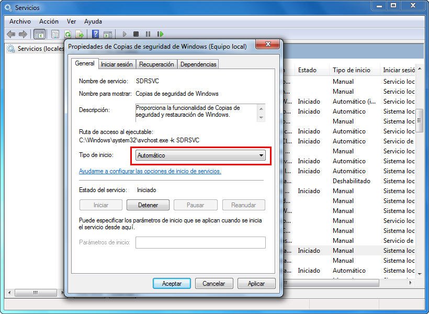Viewport: 429px width, 314px height.
Task: Click the left pane horizontal scroll left arrow
Action: pos(9,293)
